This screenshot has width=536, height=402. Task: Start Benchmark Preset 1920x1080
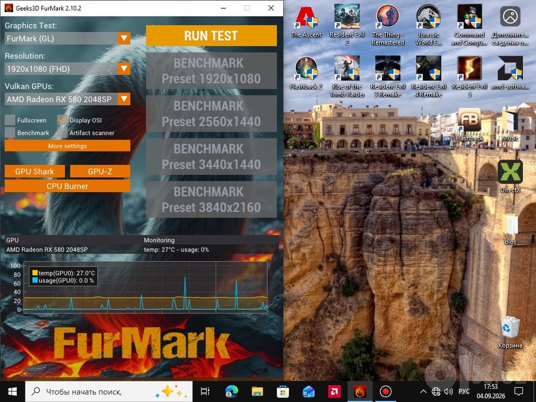[211, 71]
